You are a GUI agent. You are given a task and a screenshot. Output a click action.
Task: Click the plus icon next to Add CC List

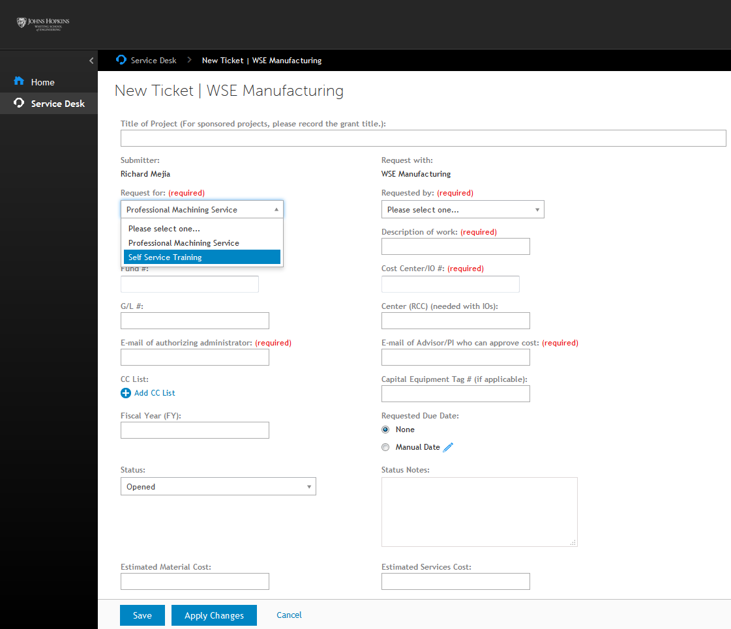click(x=126, y=393)
